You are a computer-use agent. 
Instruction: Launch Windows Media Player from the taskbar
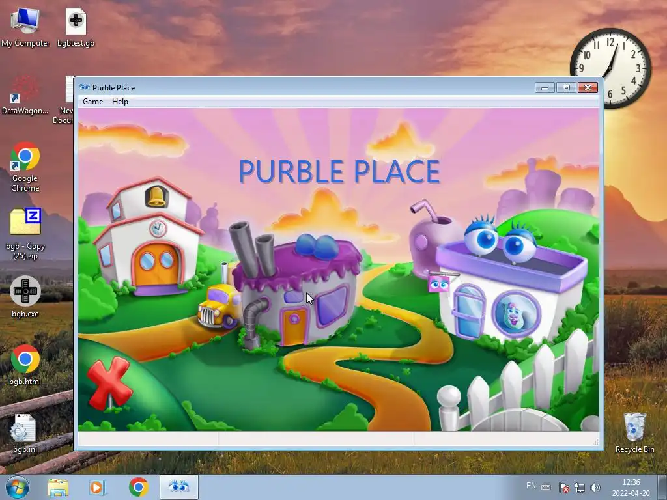pyautogui.click(x=98, y=487)
